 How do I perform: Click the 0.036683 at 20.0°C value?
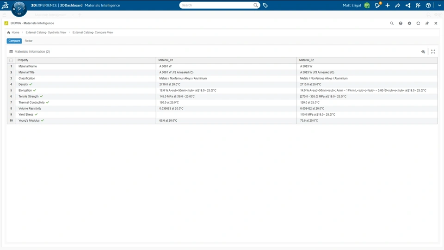[x=171, y=108]
